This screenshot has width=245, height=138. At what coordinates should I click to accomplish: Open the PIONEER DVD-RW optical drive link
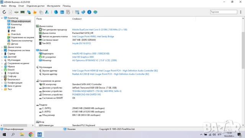click(87, 95)
